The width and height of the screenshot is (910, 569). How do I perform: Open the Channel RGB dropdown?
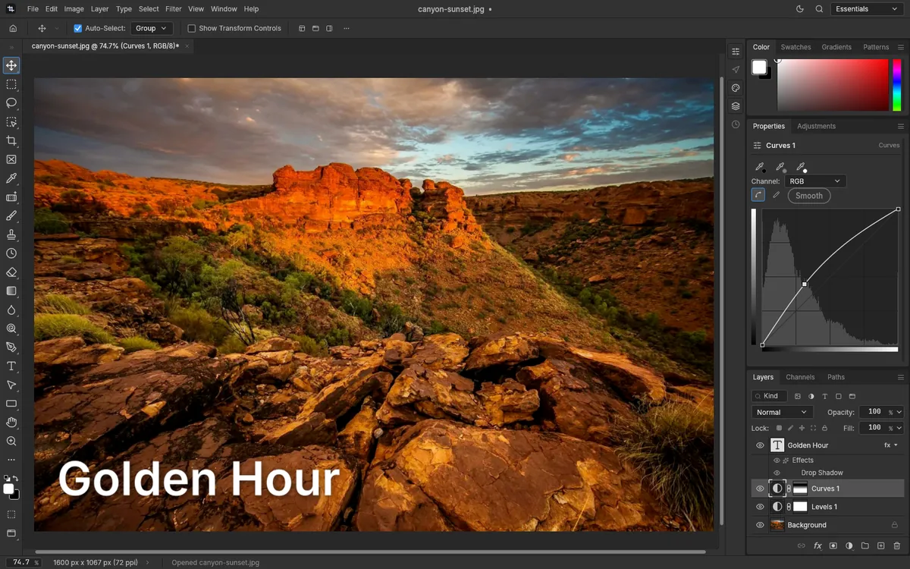[x=814, y=181]
